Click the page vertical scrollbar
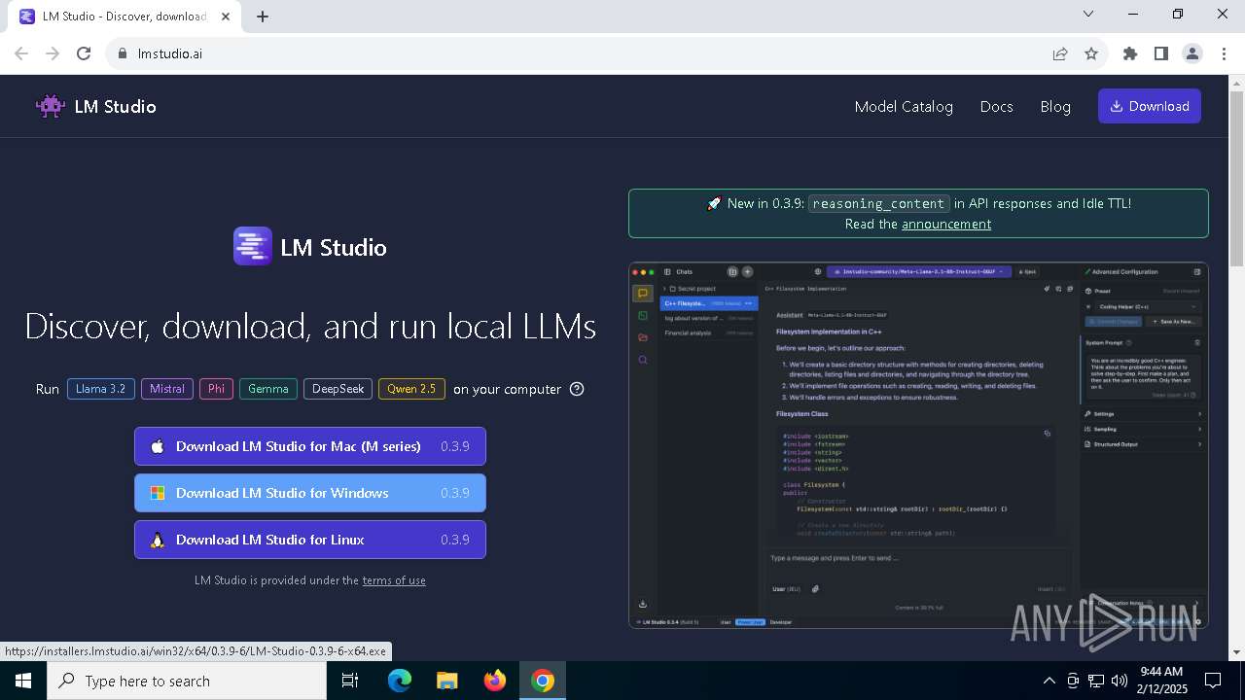Viewport: 1245px width, 700px height. pos(1237,180)
